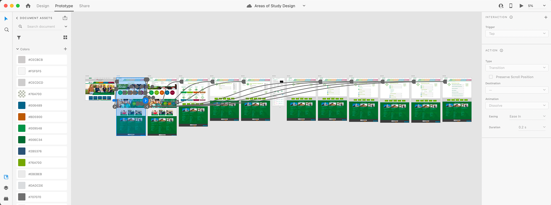Show Interaction info icon
Screen dimensions: 551x205
click(511, 17)
